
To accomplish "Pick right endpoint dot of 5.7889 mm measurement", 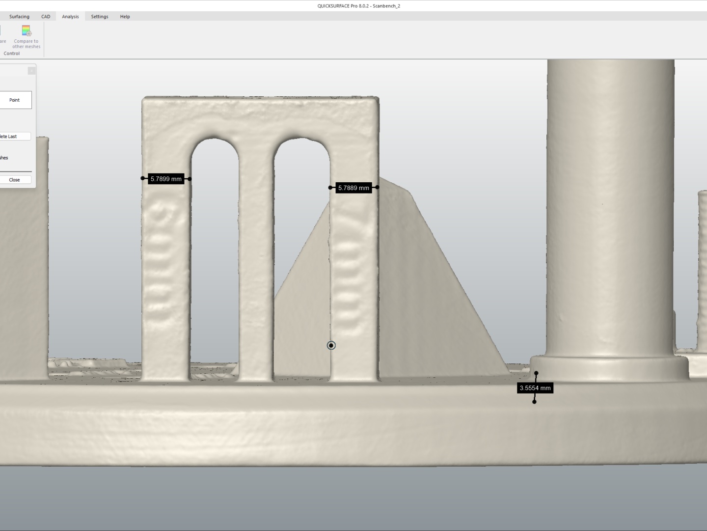I will click(x=377, y=187).
